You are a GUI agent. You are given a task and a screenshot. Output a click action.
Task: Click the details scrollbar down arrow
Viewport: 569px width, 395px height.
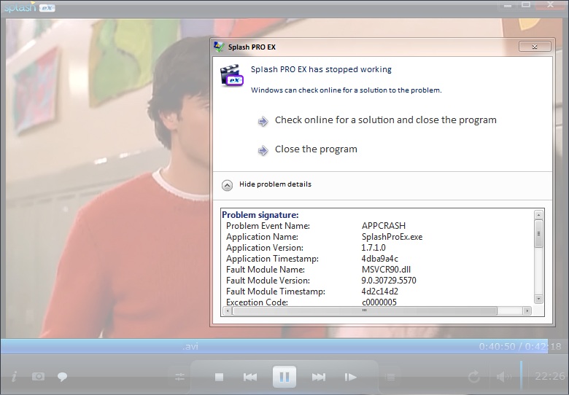[538, 299]
